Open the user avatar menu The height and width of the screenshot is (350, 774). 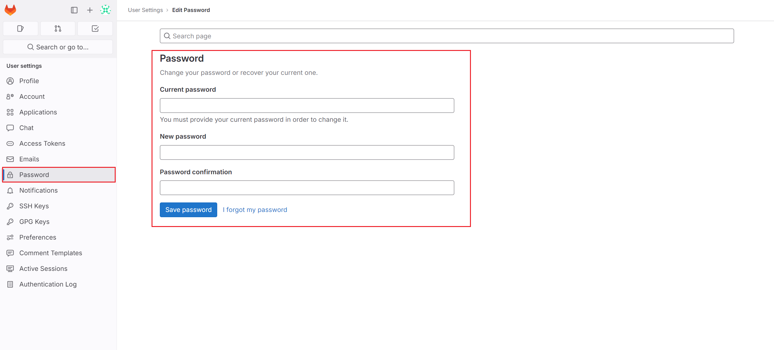click(105, 10)
